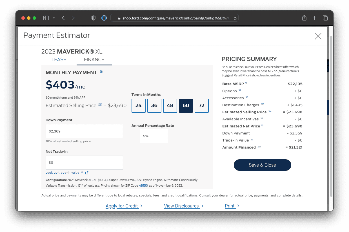The width and height of the screenshot is (349, 232).
Task: Close the Payment Estimator dialog
Action: point(318,36)
